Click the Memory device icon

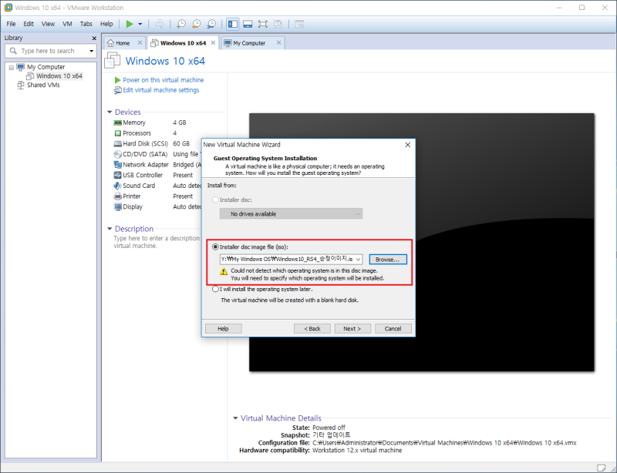click(x=118, y=122)
